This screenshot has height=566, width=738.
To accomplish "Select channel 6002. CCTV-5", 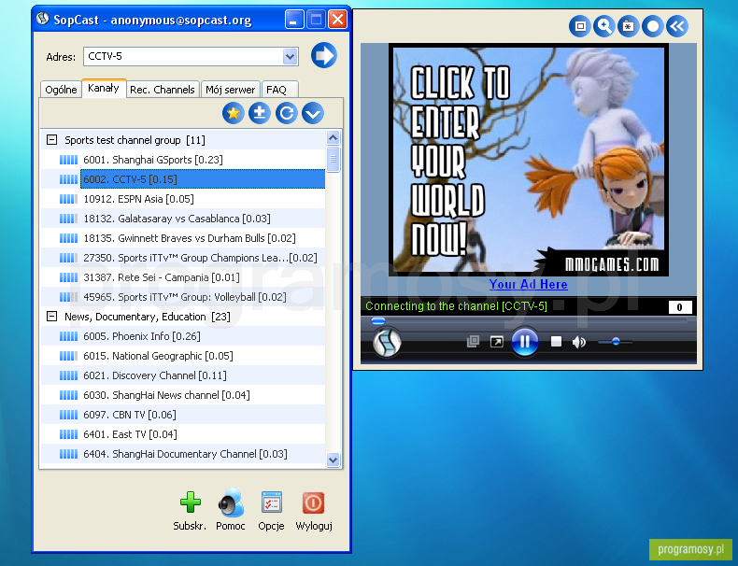I will (x=203, y=179).
